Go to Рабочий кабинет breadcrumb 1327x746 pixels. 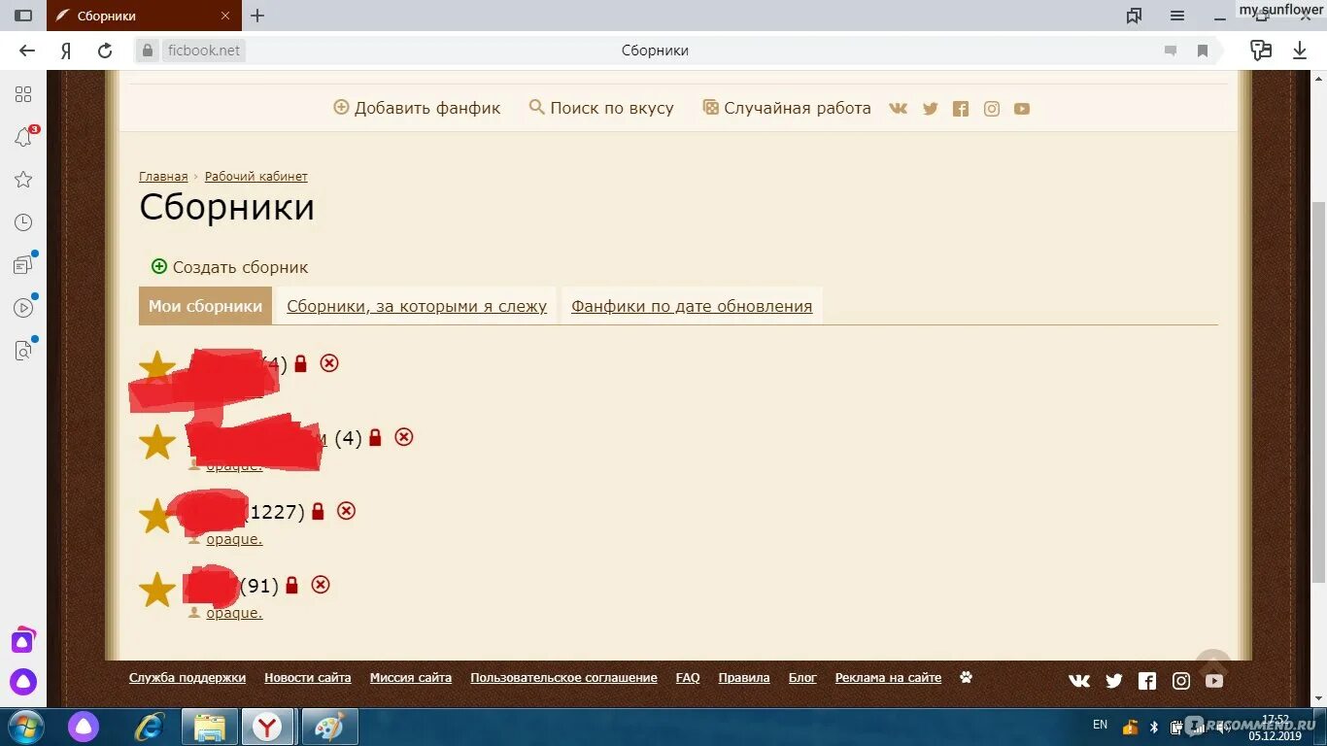coord(256,177)
